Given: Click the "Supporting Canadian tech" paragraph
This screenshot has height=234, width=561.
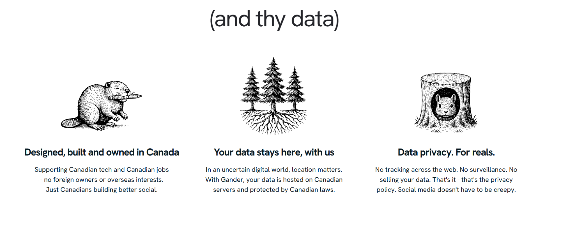Looking at the screenshot, I should 102,170.
